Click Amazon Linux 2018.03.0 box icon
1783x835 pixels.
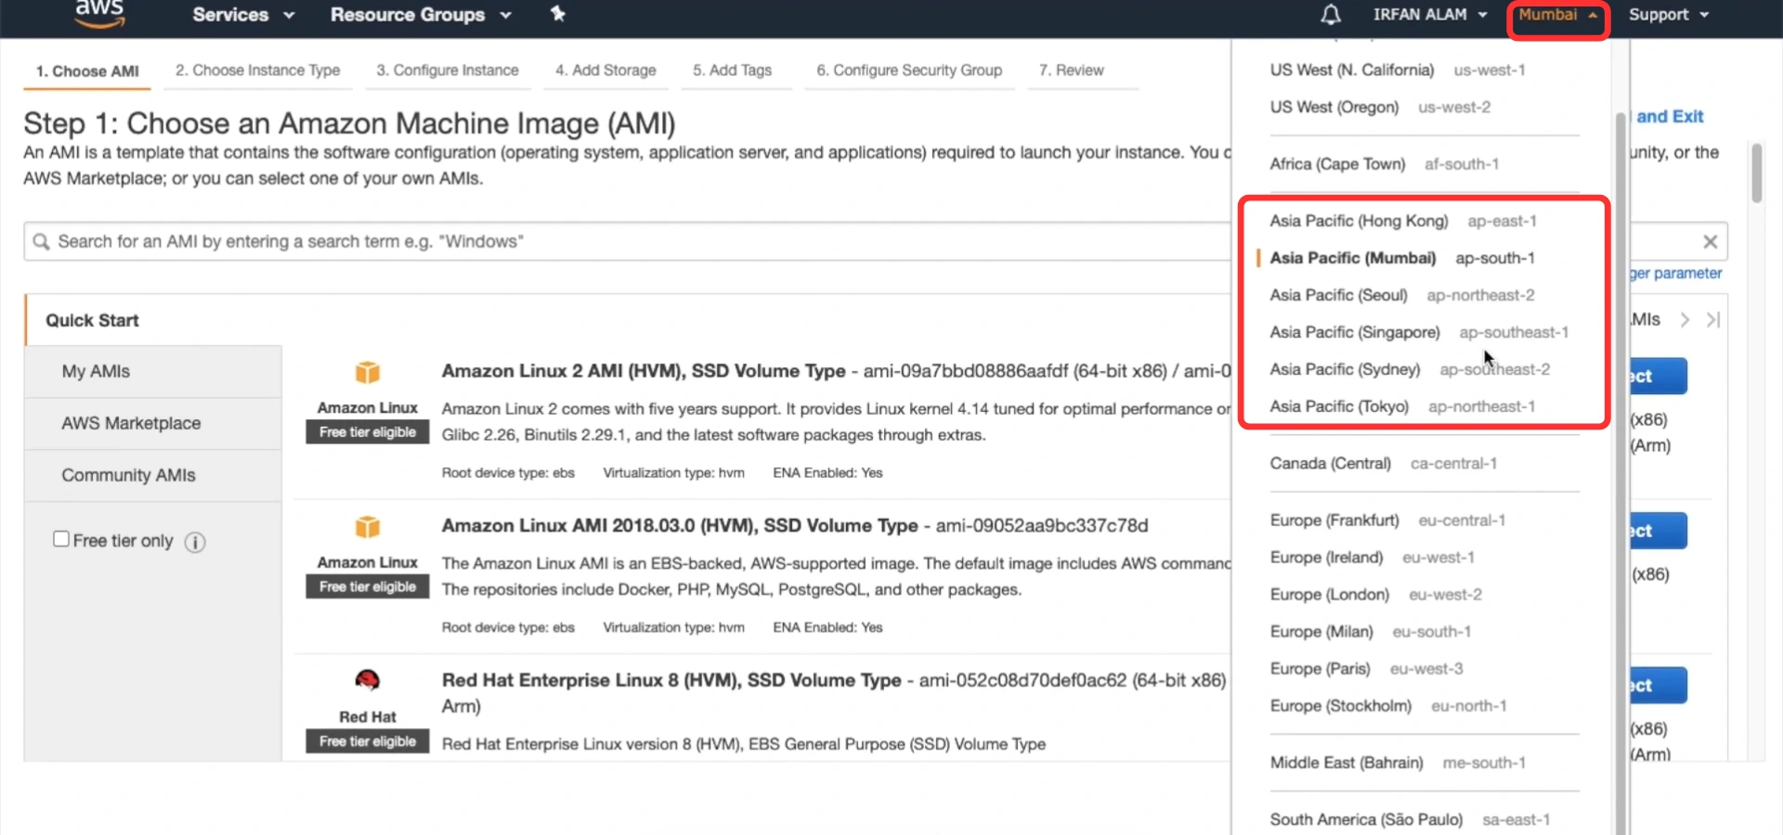click(368, 527)
